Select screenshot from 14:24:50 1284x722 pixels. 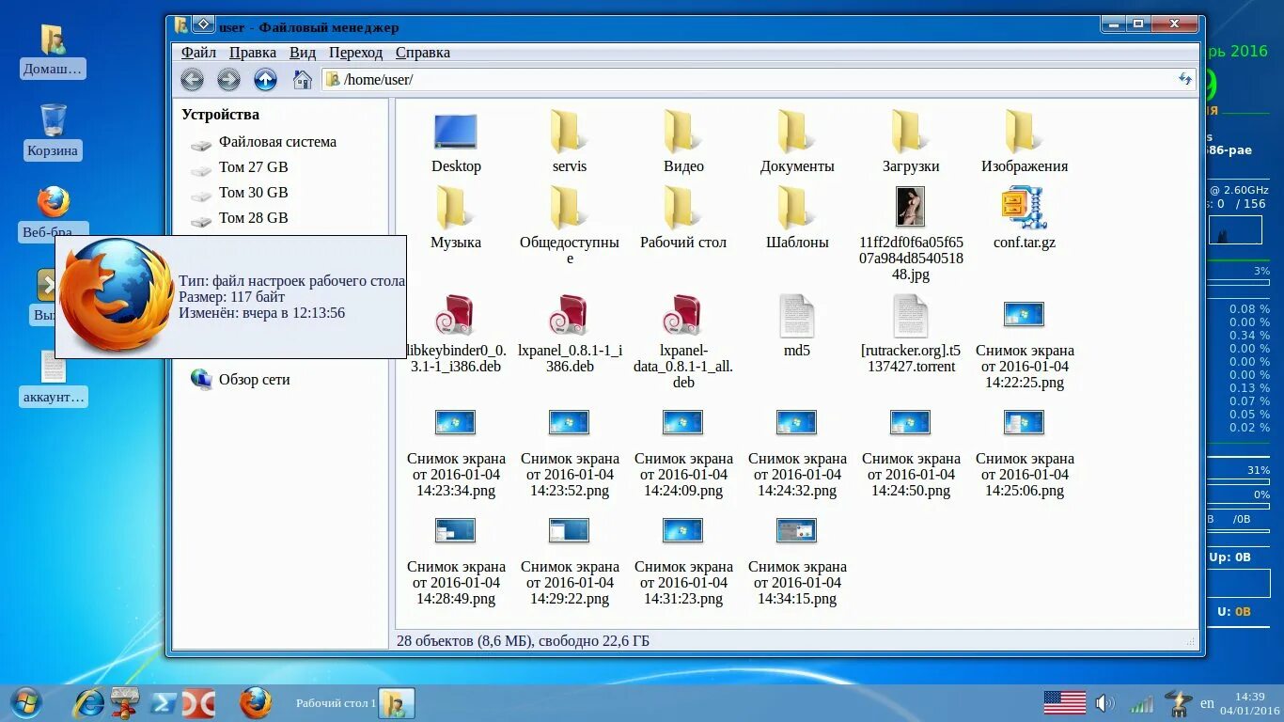pyautogui.click(x=911, y=454)
